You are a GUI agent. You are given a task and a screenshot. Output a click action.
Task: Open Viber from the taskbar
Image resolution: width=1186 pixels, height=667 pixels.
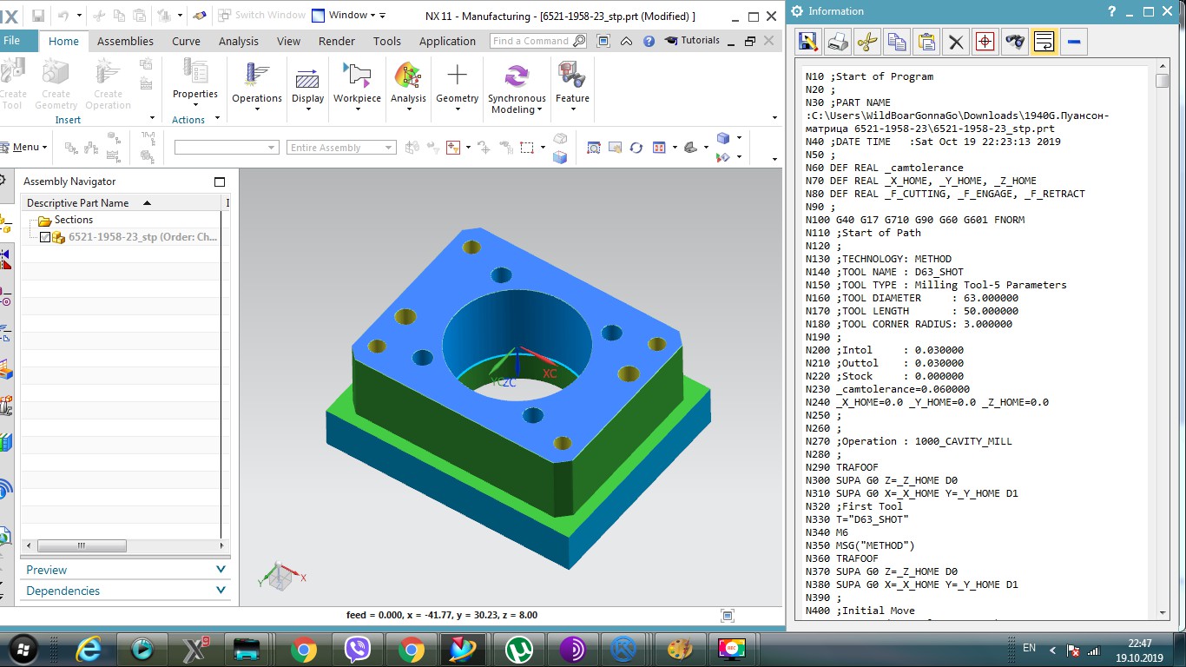pos(358,649)
